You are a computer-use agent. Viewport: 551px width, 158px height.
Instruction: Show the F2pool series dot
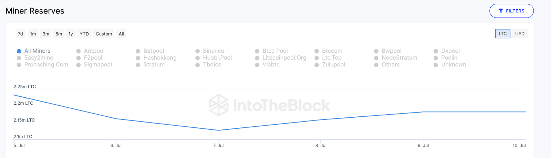(79, 58)
